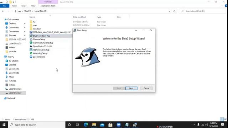Click This PC in the address path

(27, 11)
